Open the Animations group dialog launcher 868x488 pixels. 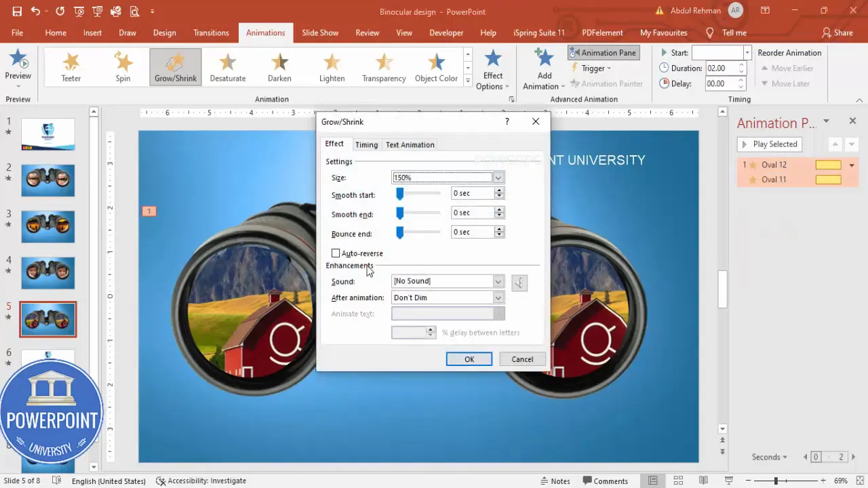point(511,99)
